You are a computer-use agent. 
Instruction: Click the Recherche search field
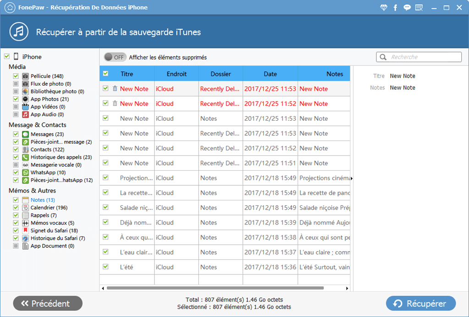(x=419, y=57)
